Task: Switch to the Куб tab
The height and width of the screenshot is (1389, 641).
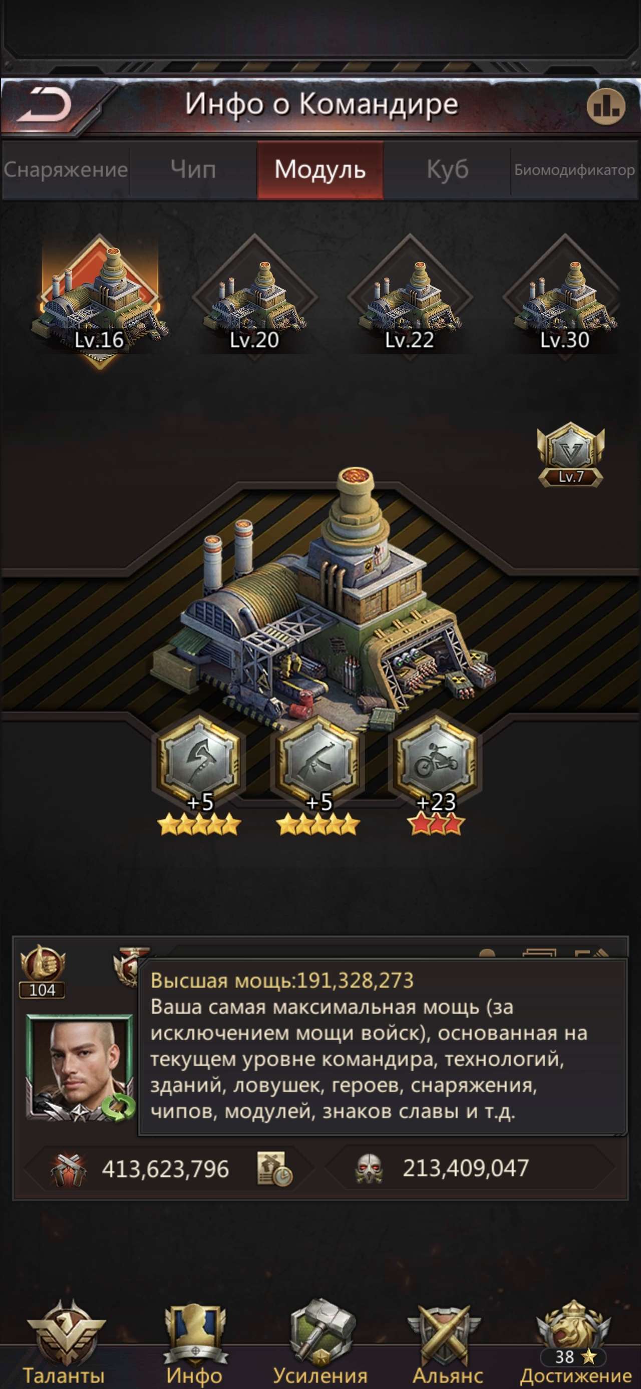Action: [x=448, y=170]
